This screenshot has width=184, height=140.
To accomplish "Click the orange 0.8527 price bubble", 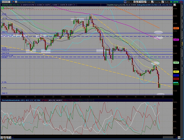I will click(176, 28).
